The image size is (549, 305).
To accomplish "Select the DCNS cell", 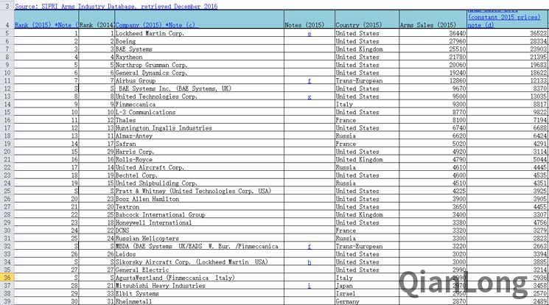I will pyautogui.click(x=199, y=231).
